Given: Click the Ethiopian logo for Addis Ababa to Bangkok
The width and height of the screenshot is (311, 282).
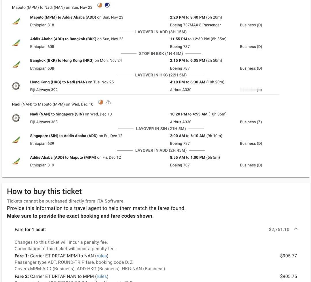Looking at the screenshot, I should (x=16, y=43).
